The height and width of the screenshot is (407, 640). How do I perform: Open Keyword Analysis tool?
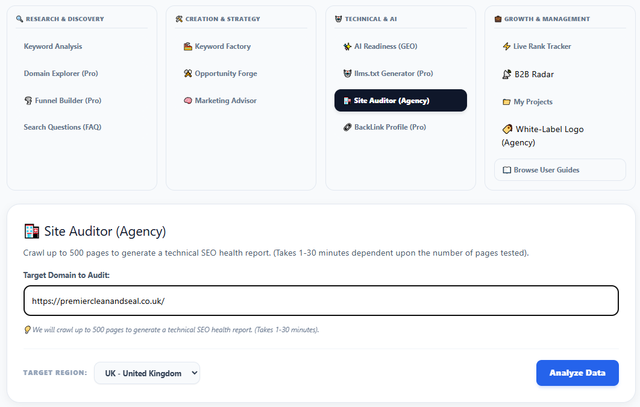53,46
